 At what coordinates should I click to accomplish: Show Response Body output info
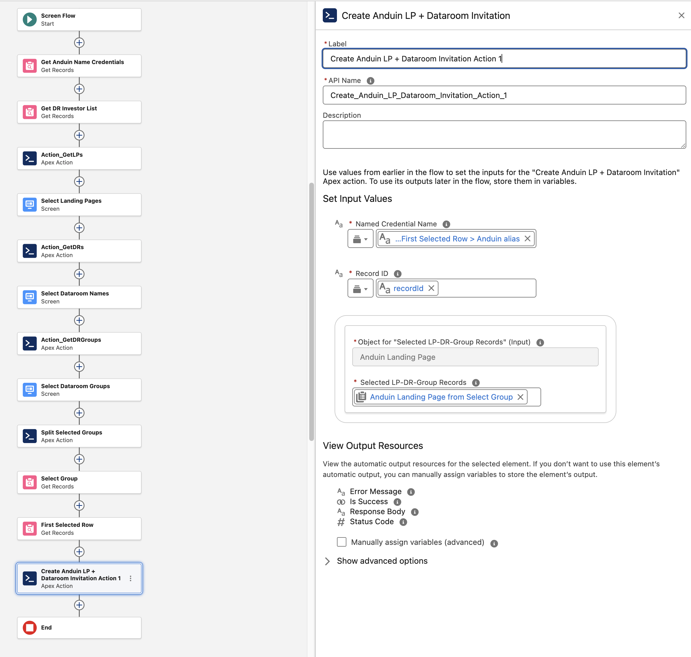[x=415, y=512]
